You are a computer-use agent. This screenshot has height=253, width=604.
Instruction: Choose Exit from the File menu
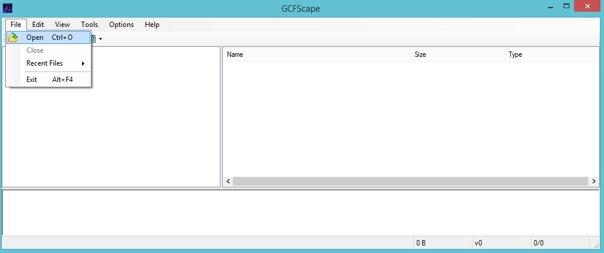pos(49,80)
